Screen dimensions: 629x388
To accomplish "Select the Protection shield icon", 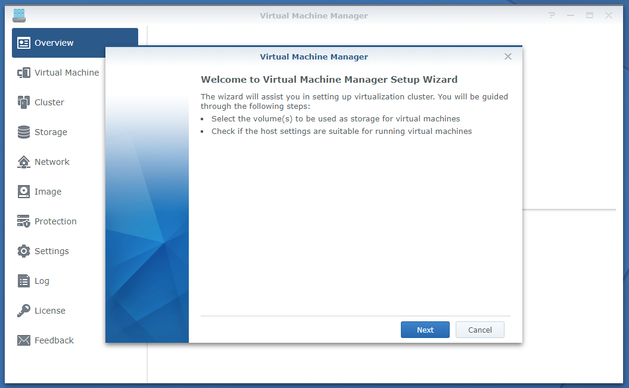I will point(24,221).
